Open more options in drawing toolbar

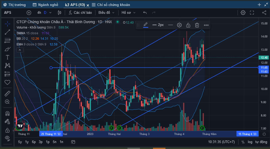pyautogui.click(x=206, y=25)
